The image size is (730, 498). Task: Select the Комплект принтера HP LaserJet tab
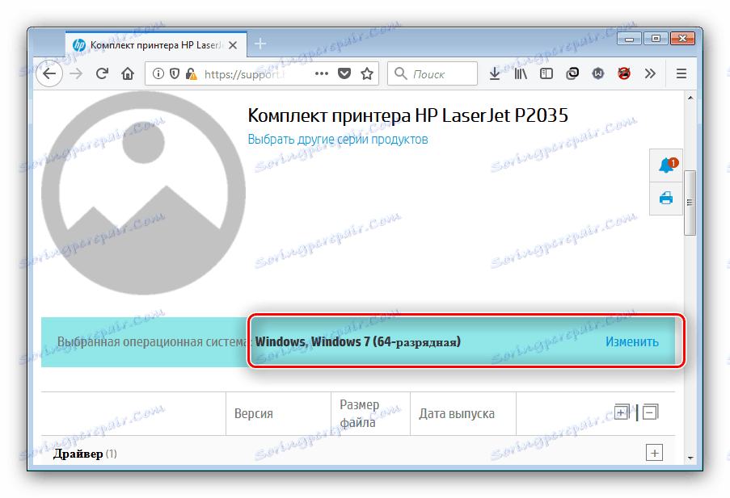pyautogui.click(x=156, y=45)
